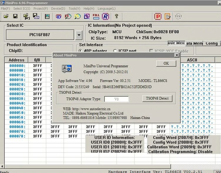The image size is (221, 173).
Task: Open the Tools(V) menu
Action: [74, 9]
